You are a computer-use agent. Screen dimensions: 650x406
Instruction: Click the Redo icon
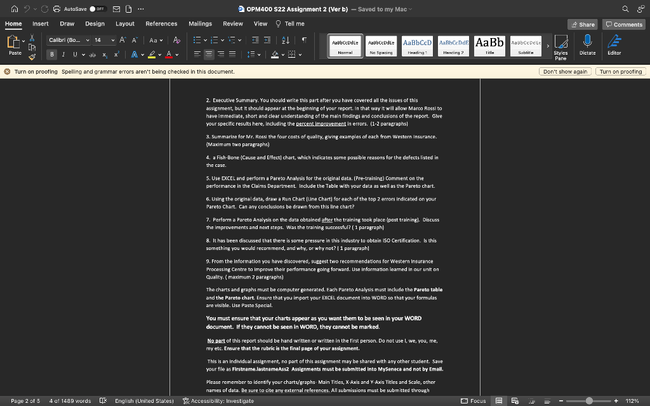(45, 9)
